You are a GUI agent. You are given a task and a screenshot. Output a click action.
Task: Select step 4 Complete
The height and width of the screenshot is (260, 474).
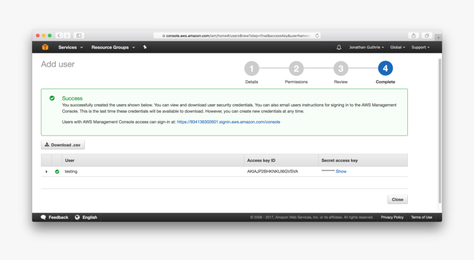(385, 68)
